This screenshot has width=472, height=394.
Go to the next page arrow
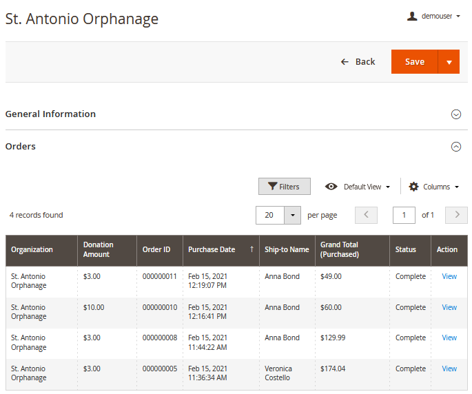pyautogui.click(x=456, y=215)
